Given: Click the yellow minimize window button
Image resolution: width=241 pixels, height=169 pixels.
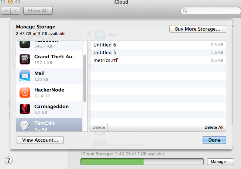Looking at the screenshot, I should coord(10,1).
